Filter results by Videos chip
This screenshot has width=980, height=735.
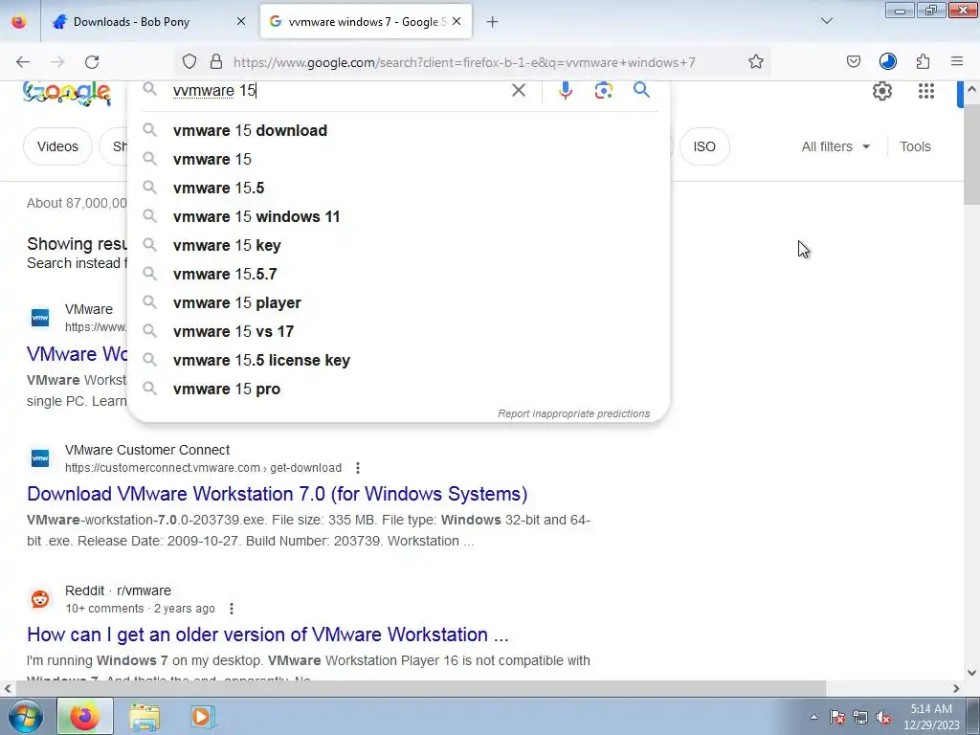coord(57,146)
